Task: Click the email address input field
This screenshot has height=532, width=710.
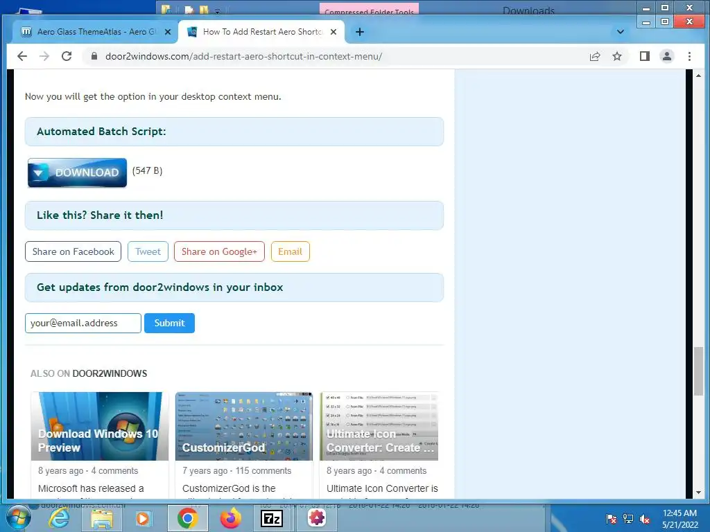Action: pyautogui.click(x=83, y=323)
